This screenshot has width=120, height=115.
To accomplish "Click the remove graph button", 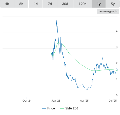I will 108,11.
